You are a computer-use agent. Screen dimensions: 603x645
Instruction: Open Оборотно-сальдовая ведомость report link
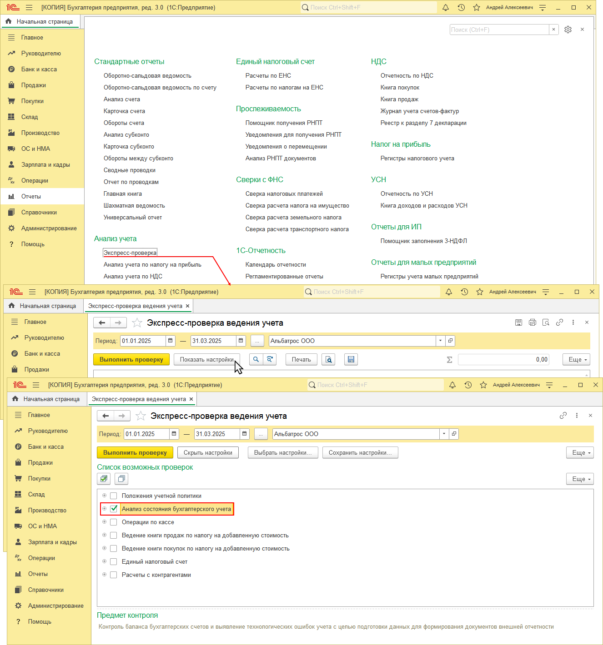click(147, 76)
